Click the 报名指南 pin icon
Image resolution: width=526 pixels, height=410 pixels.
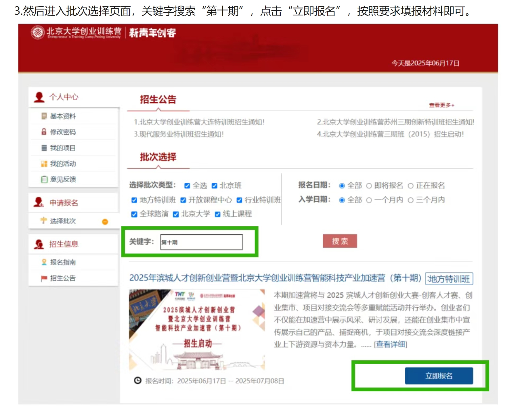(44, 262)
